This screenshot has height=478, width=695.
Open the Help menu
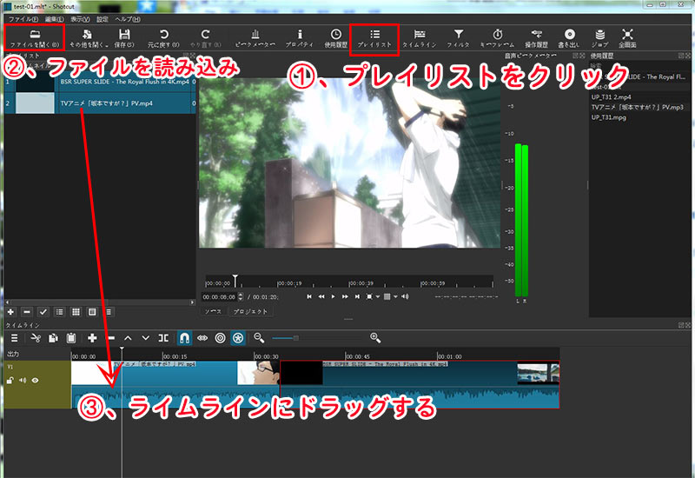(x=128, y=19)
